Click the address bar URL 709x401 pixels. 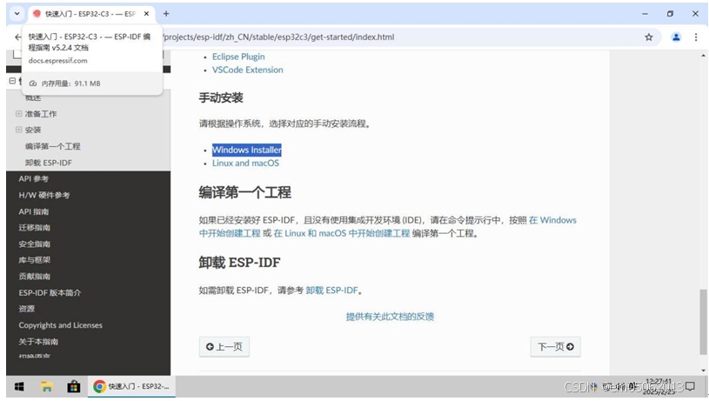point(278,37)
